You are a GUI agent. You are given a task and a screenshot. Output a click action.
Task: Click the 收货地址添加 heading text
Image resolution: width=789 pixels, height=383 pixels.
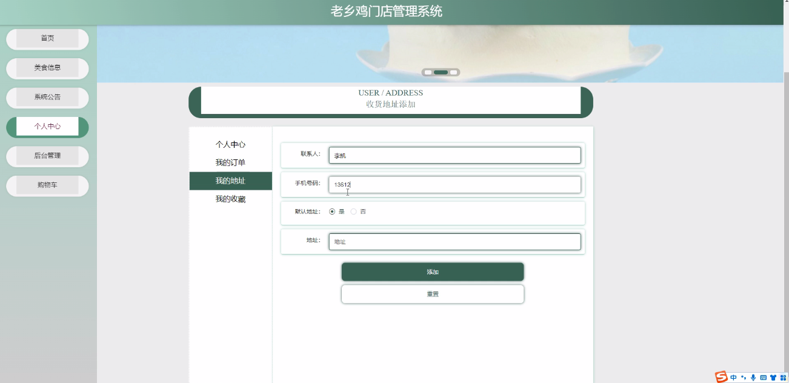[391, 104]
